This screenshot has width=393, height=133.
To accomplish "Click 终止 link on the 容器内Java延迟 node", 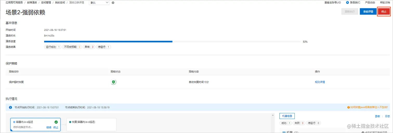I will [56, 127].
